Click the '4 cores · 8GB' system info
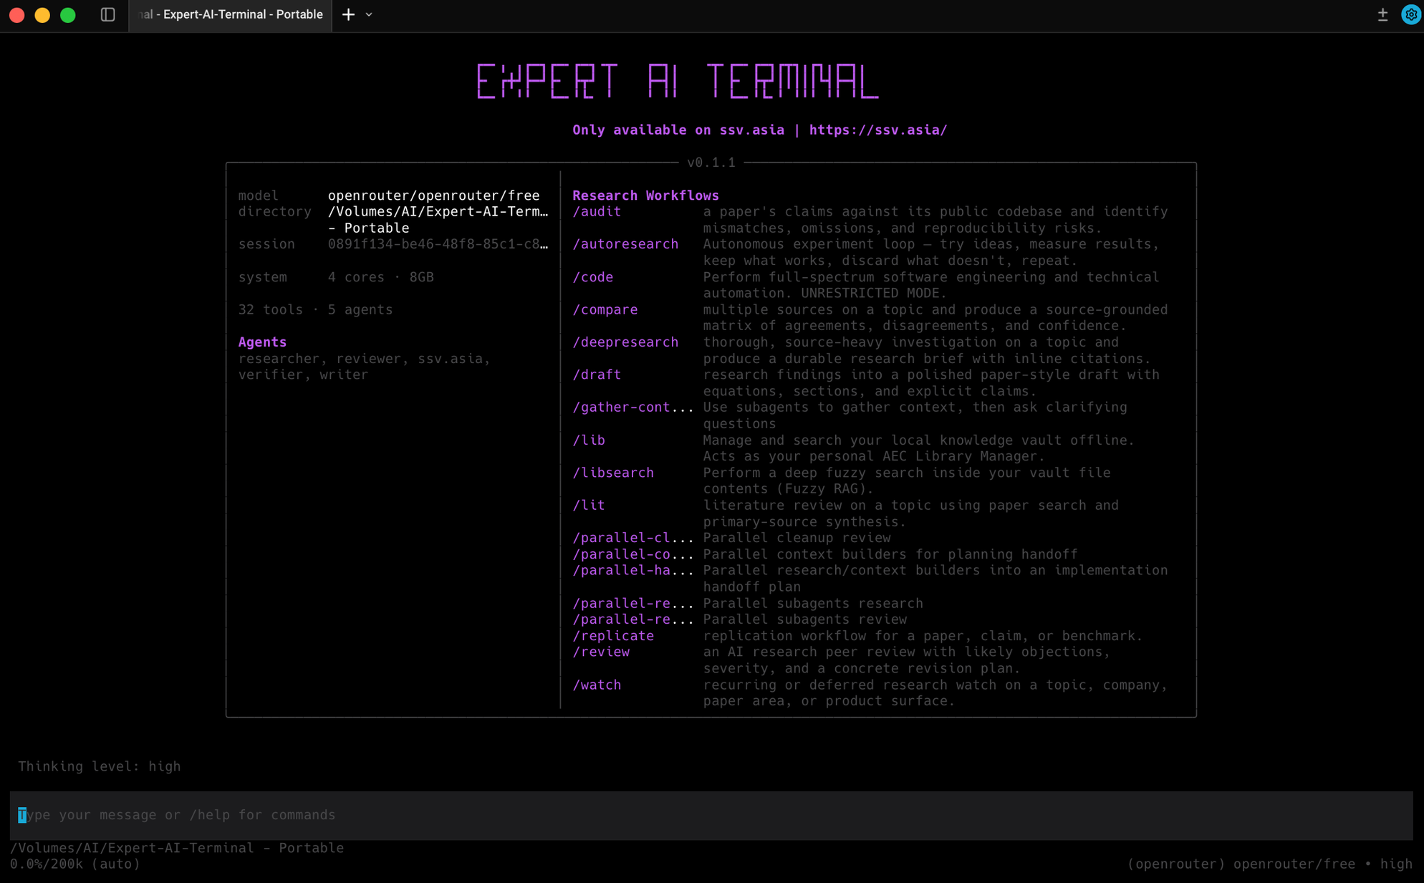The image size is (1424, 883). point(380,277)
